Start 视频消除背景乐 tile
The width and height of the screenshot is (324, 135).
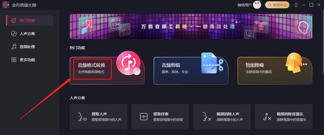283,116
